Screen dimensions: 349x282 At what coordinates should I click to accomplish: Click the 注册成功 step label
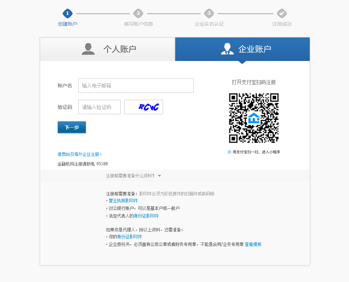[282, 24]
